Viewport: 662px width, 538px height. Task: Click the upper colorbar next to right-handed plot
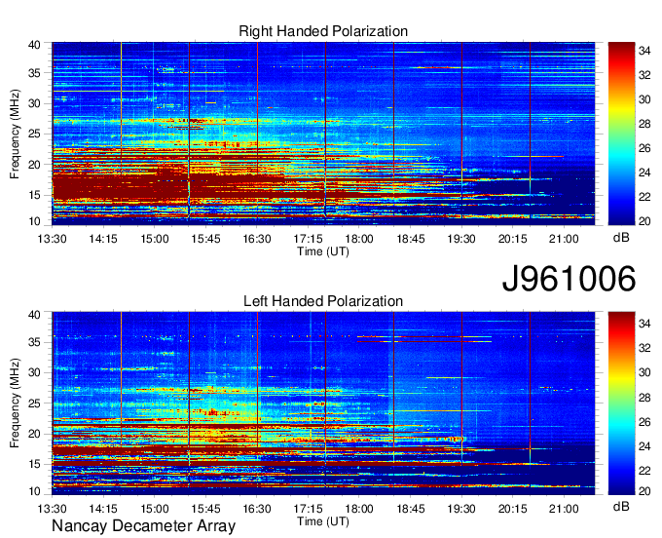point(621,134)
